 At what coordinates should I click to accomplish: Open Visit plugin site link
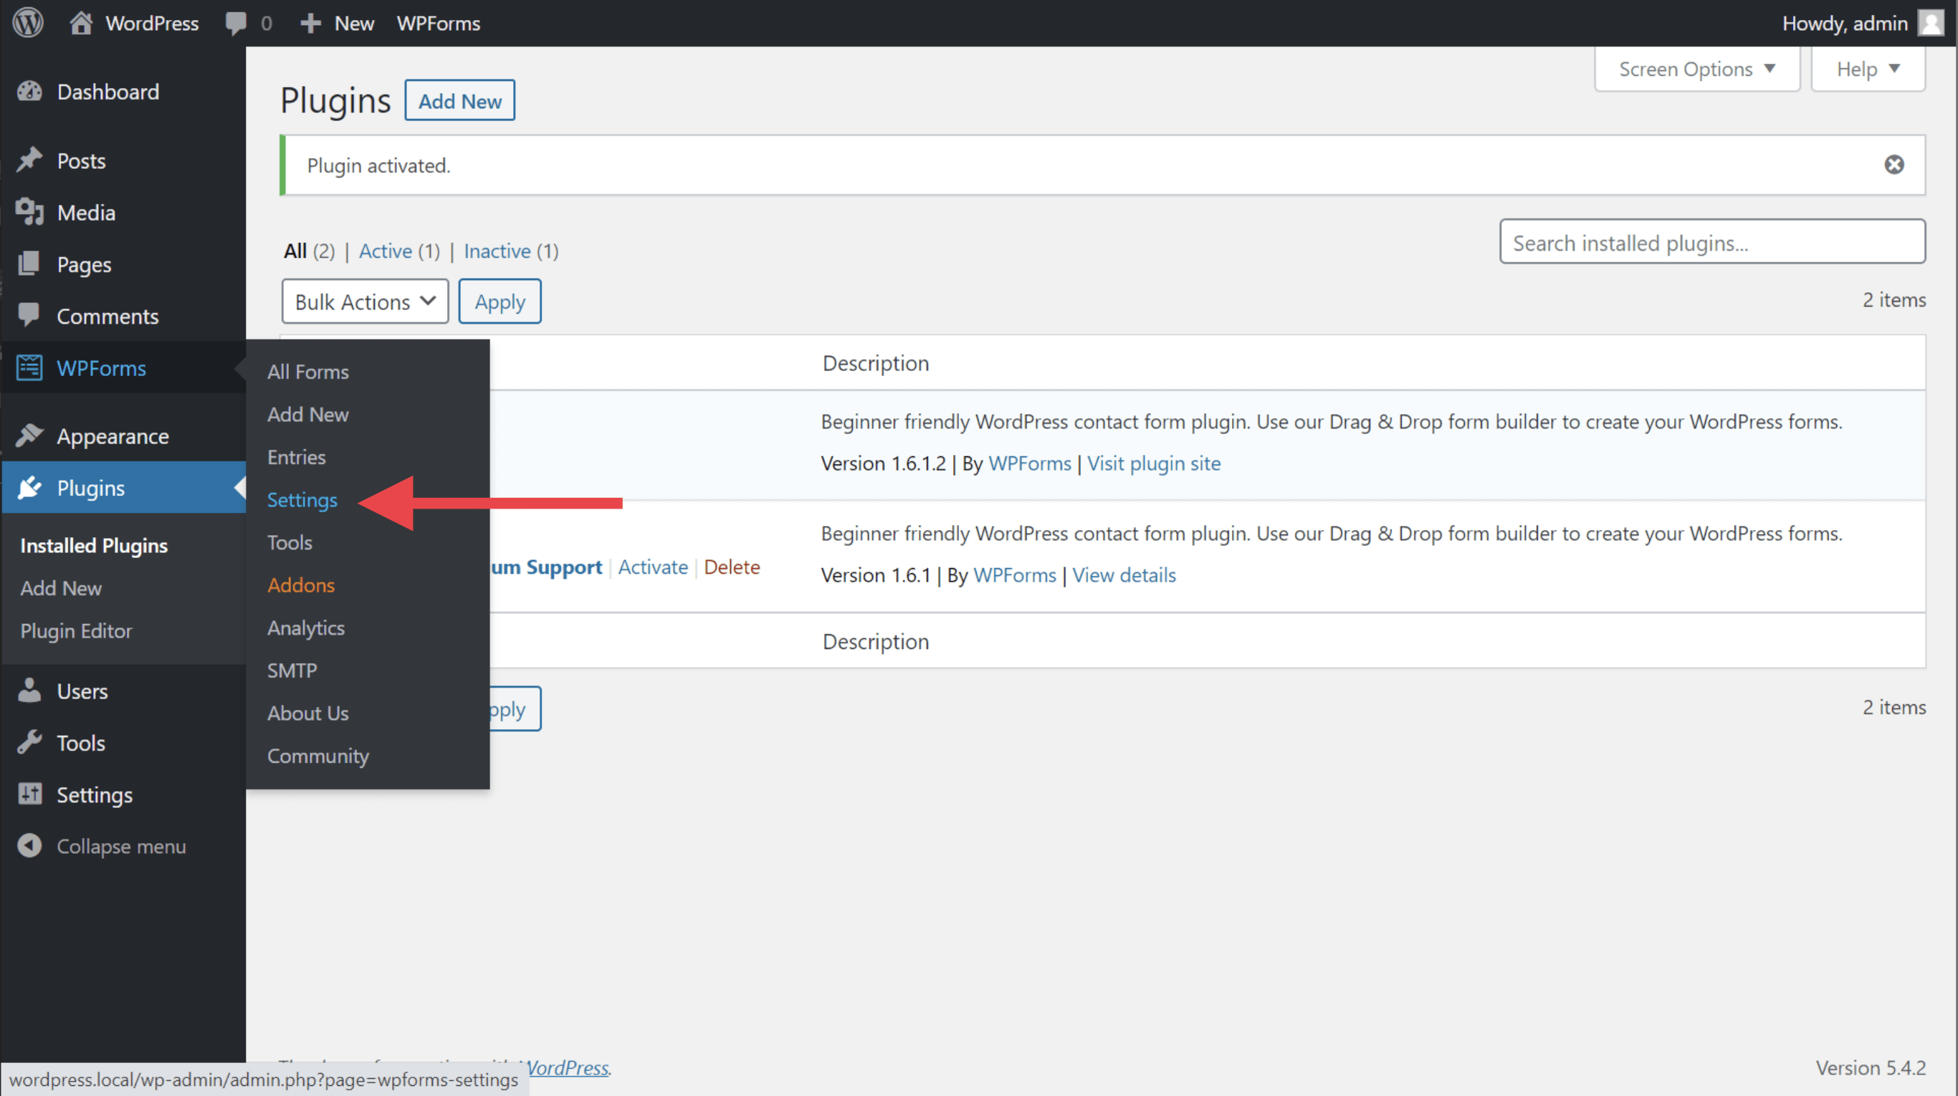pos(1154,463)
